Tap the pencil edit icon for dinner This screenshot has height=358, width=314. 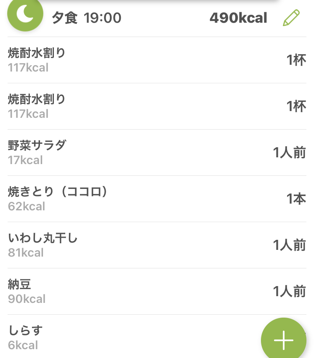pyautogui.click(x=291, y=18)
